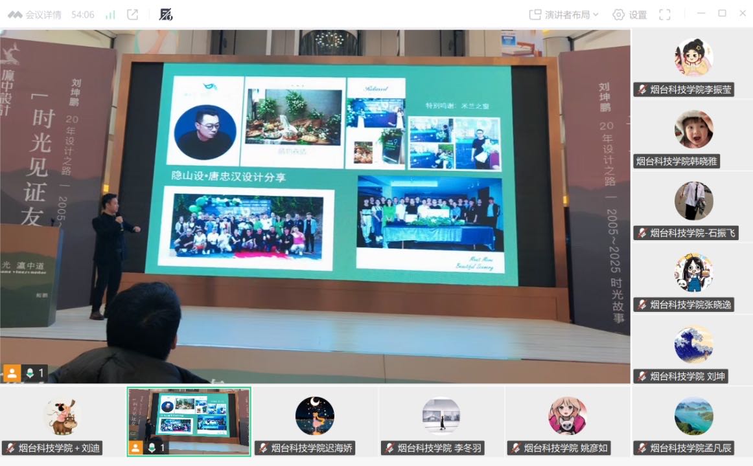This screenshot has height=466, width=753.
Task: Select name text 烟台科技学院迟海娇
Action: coord(312,449)
